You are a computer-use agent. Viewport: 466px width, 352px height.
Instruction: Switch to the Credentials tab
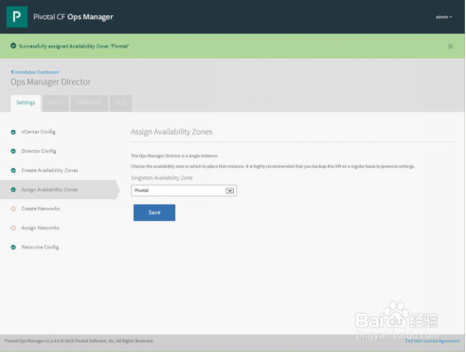(89, 102)
